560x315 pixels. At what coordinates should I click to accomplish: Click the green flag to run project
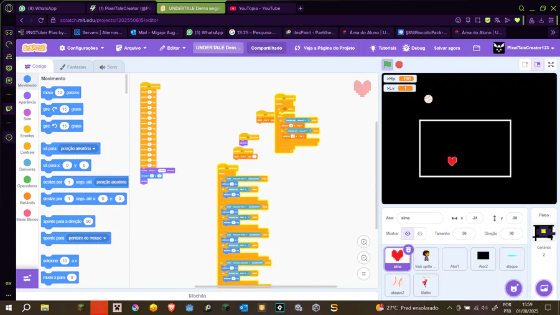[387, 65]
